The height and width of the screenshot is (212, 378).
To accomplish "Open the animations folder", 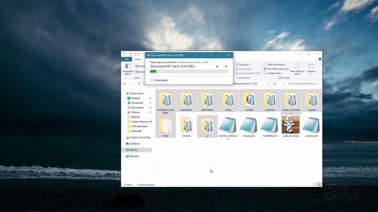I will 187,101.
